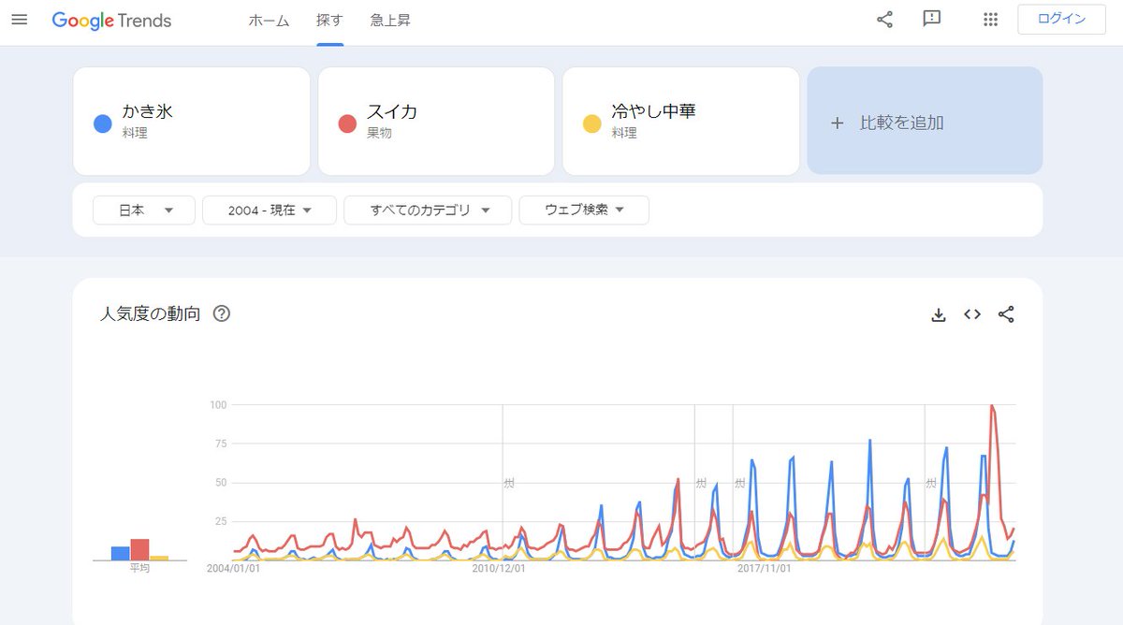Open the Google apps grid
Viewport: 1123px width, 625px height.
point(991,20)
